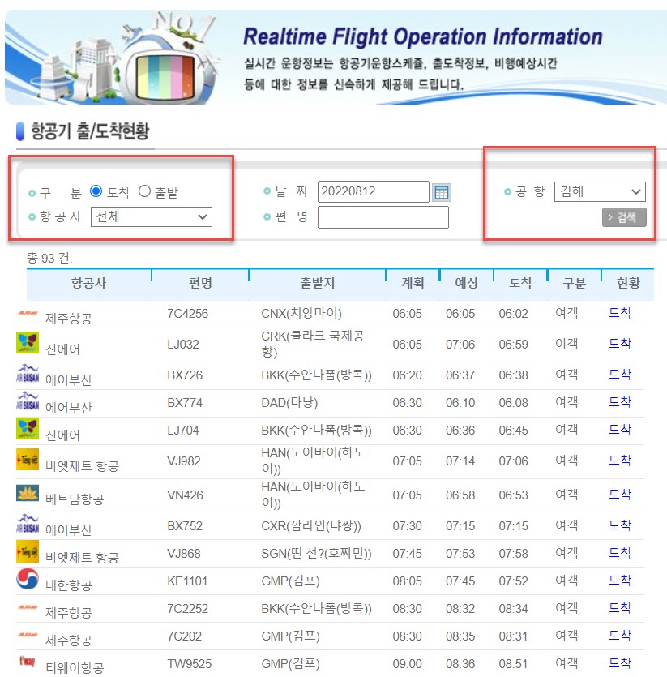Click flight number TW9525

pyautogui.click(x=190, y=664)
